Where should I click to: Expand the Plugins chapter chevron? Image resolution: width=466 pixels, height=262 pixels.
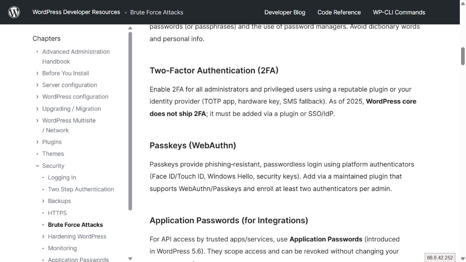(37, 142)
